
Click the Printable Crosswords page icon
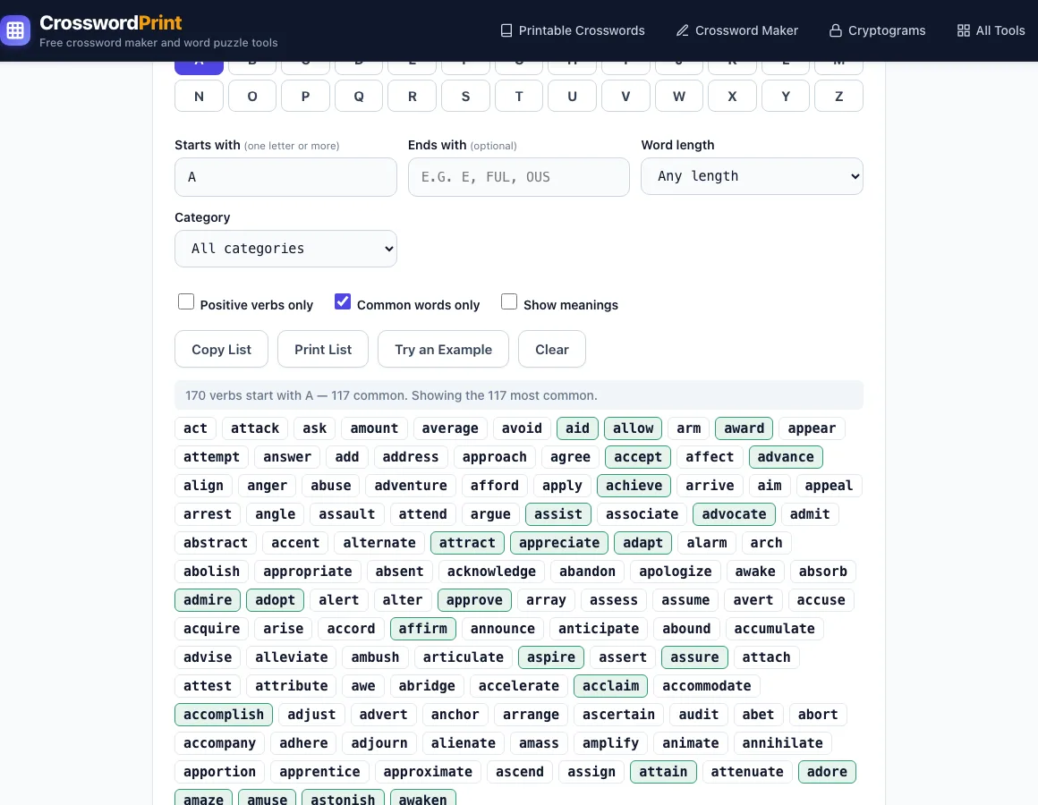506,30
